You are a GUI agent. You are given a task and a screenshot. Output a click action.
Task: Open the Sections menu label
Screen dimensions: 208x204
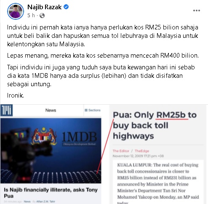[94, 110]
